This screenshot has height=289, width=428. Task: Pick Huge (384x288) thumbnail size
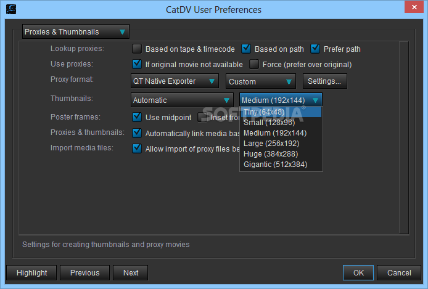coord(281,154)
